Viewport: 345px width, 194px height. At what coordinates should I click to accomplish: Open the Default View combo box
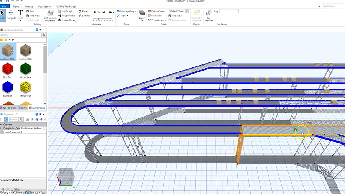pos(179,11)
